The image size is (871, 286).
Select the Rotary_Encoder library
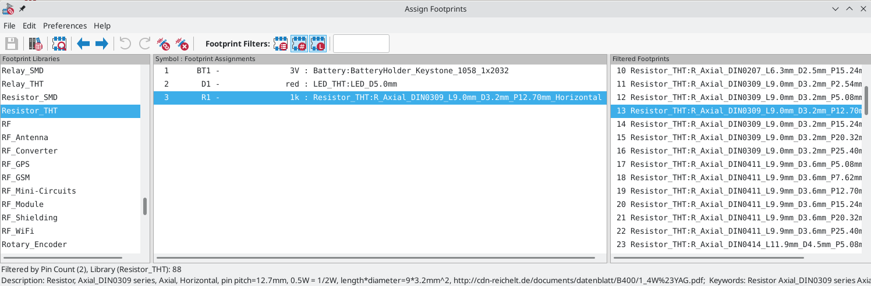click(70, 244)
